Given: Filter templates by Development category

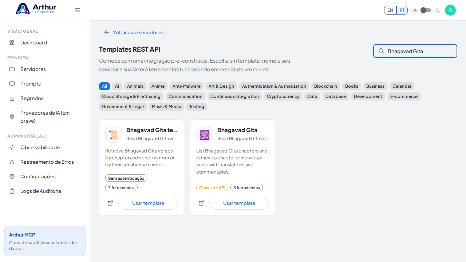Looking at the screenshot, I should (368, 96).
